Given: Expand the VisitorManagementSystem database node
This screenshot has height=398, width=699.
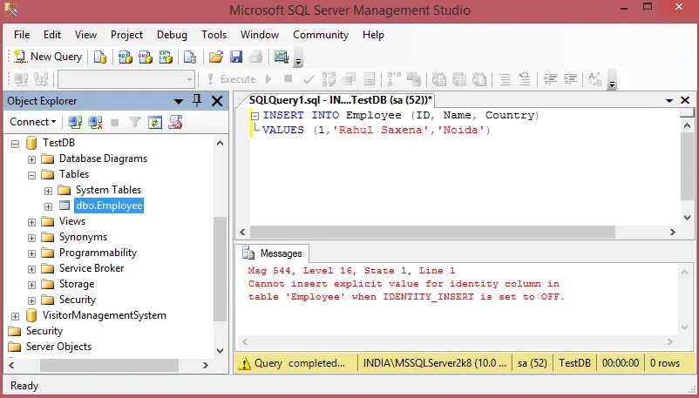Looking at the screenshot, I should (x=15, y=316).
